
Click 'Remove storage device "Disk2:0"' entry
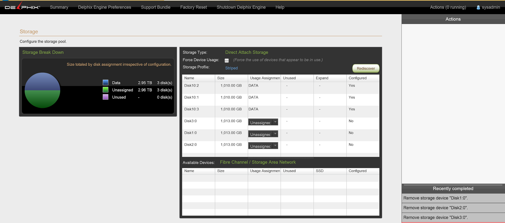453,208
